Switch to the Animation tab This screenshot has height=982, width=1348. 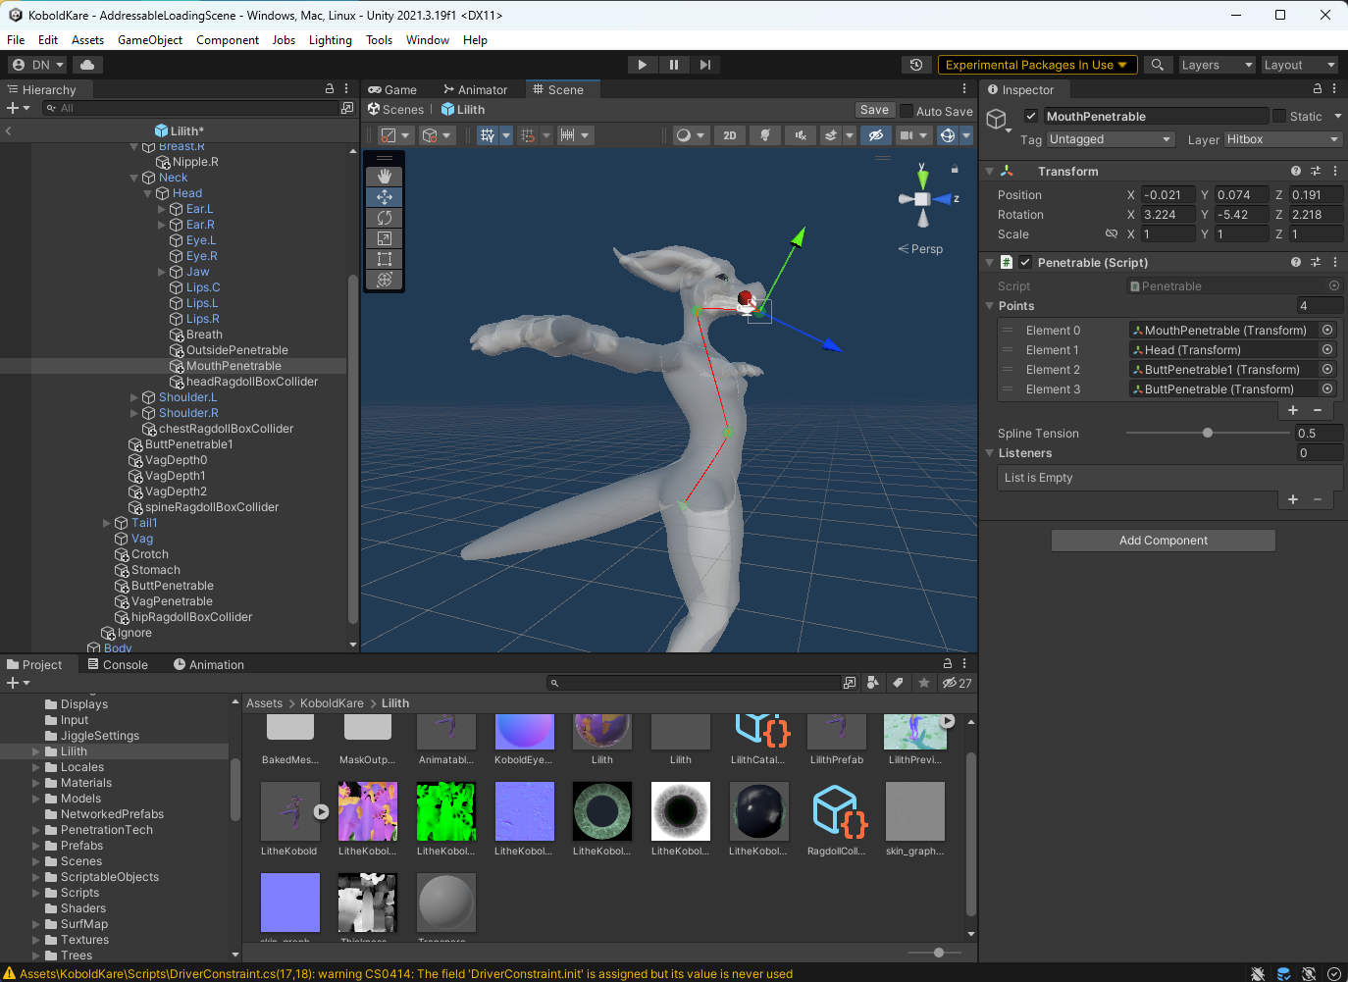tap(209, 664)
